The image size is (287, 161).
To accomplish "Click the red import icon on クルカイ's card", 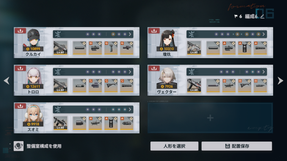I will point(20,31).
